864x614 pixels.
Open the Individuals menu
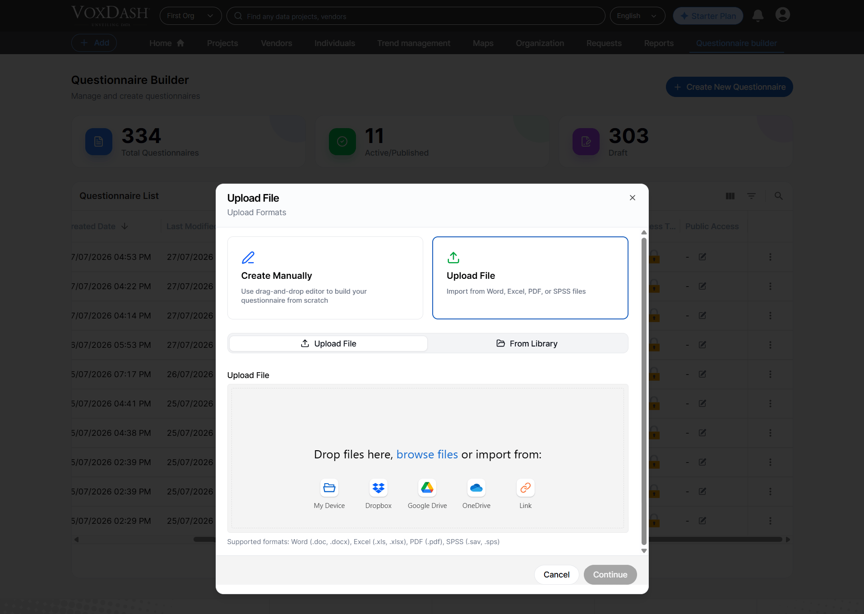point(335,43)
